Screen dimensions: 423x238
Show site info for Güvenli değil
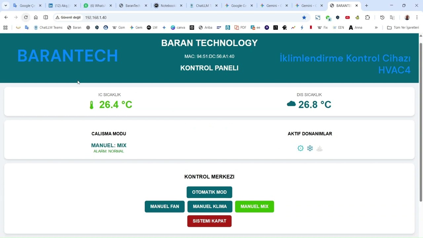click(x=68, y=18)
